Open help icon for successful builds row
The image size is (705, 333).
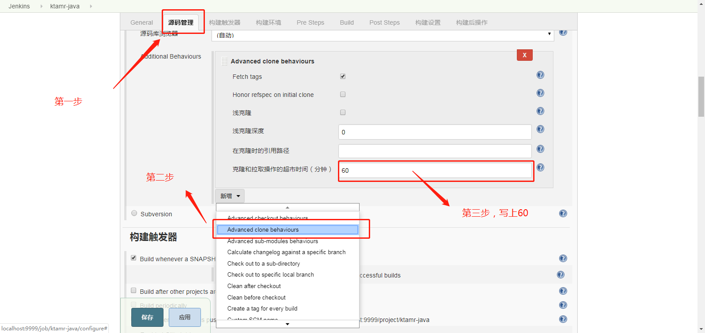click(560, 274)
